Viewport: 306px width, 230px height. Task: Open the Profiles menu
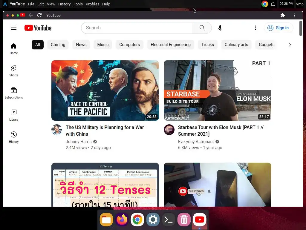tap(92, 4)
